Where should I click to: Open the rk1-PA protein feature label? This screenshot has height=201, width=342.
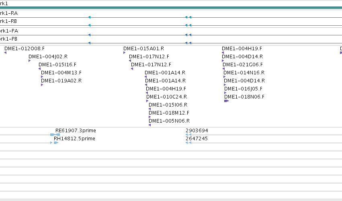click(9, 31)
